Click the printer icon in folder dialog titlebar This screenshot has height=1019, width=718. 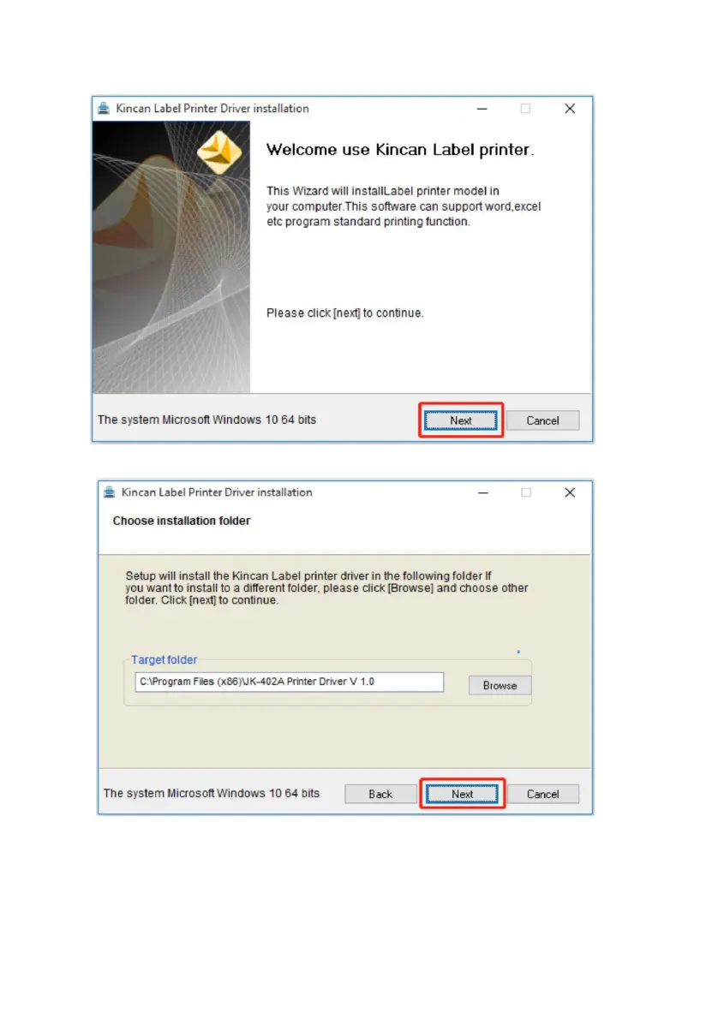[110, 492]
